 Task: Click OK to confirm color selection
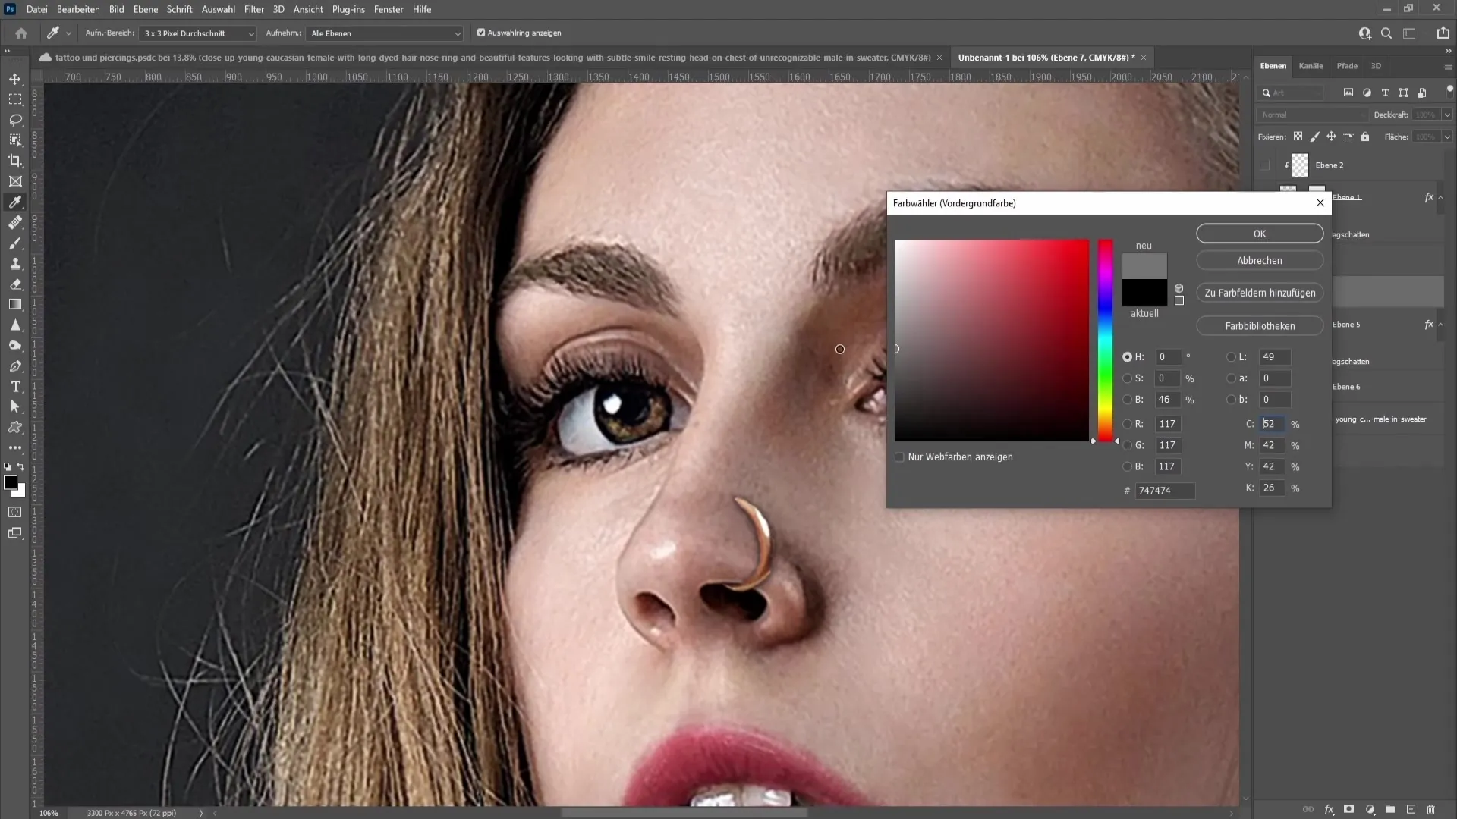click(x=1260, y=233)
